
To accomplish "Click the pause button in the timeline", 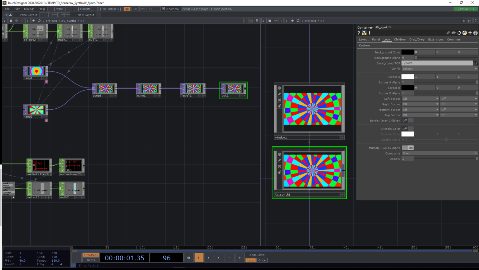I will pyautogui.click(x=198, y=258).
